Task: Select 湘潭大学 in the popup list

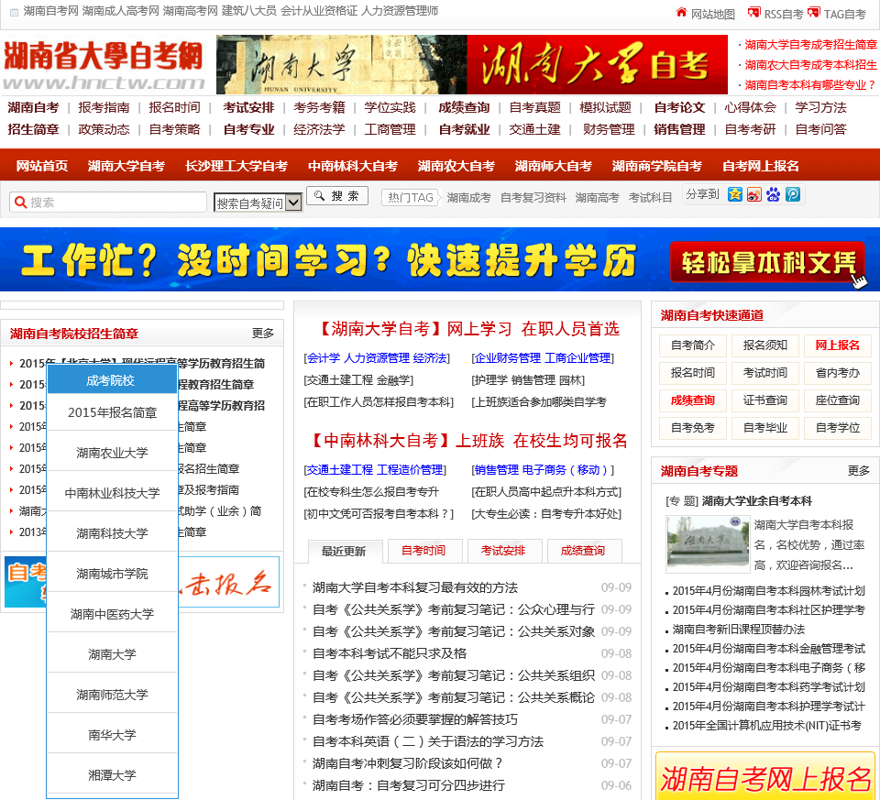Action: tap(112, 775)
